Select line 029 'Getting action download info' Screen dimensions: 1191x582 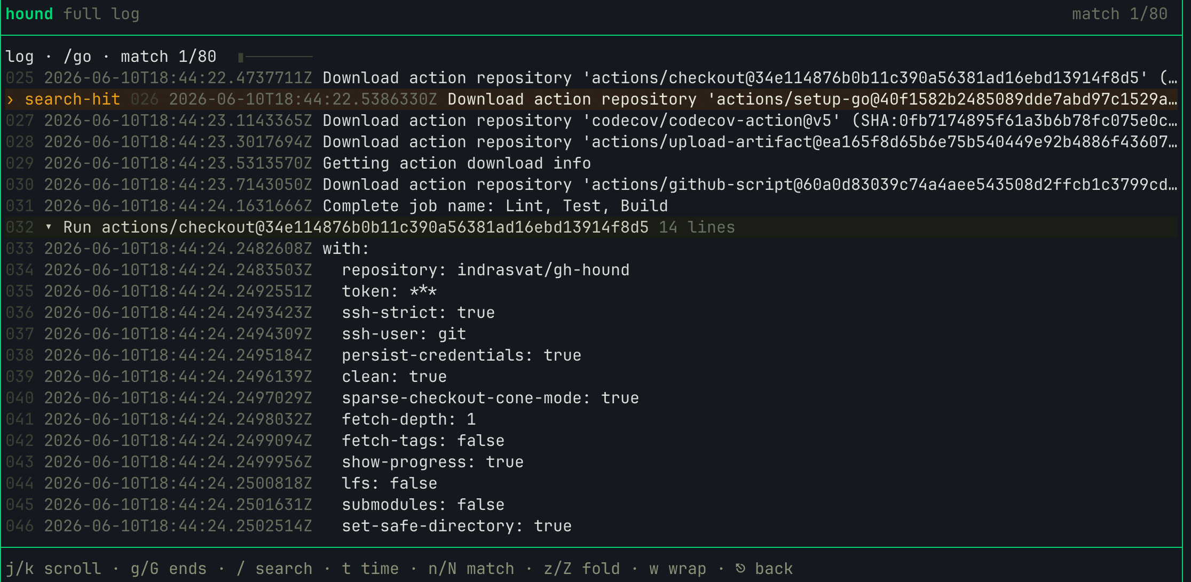(591, 163)
